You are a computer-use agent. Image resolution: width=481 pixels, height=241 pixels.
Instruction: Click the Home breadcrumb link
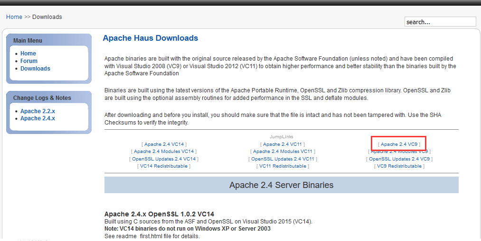point(14,17)
